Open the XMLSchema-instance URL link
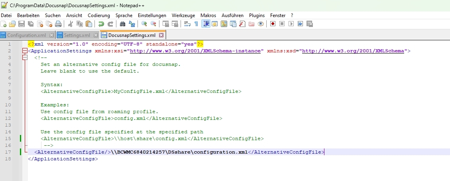Screen dimensions: 450x181 click(195, 51)
